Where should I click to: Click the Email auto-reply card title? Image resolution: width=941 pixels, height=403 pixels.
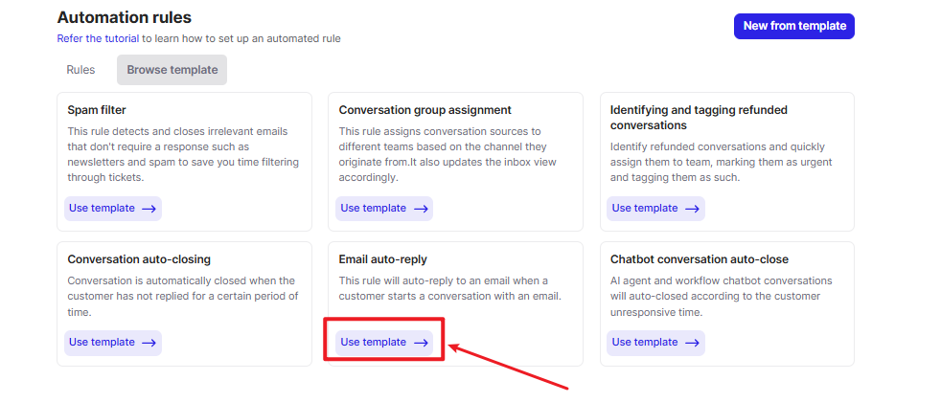point(383,259)
